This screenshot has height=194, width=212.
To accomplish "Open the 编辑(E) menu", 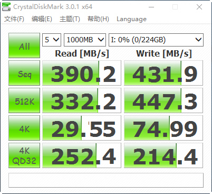I will (x=42, y=19).
